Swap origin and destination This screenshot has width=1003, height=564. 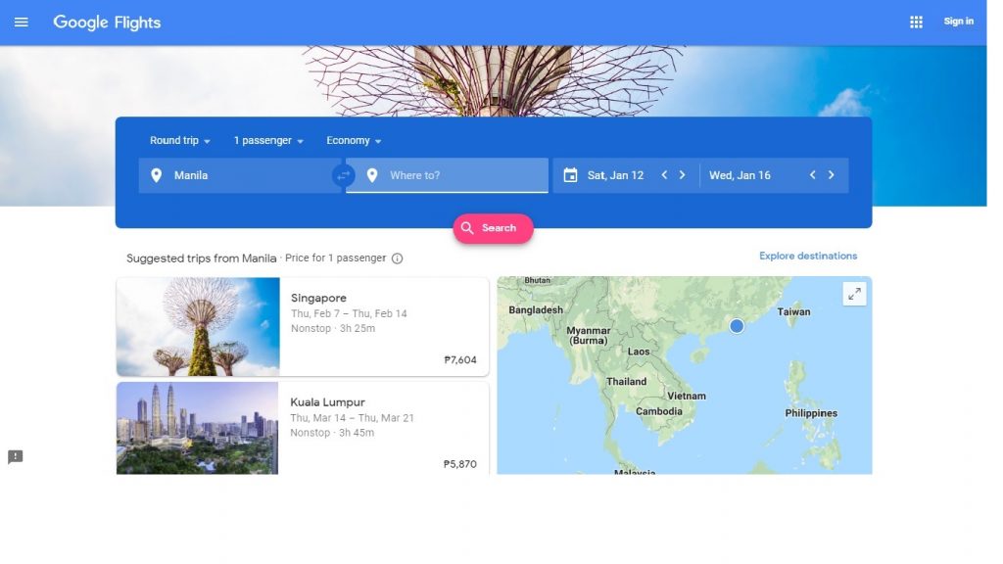[x=344, y=175]
